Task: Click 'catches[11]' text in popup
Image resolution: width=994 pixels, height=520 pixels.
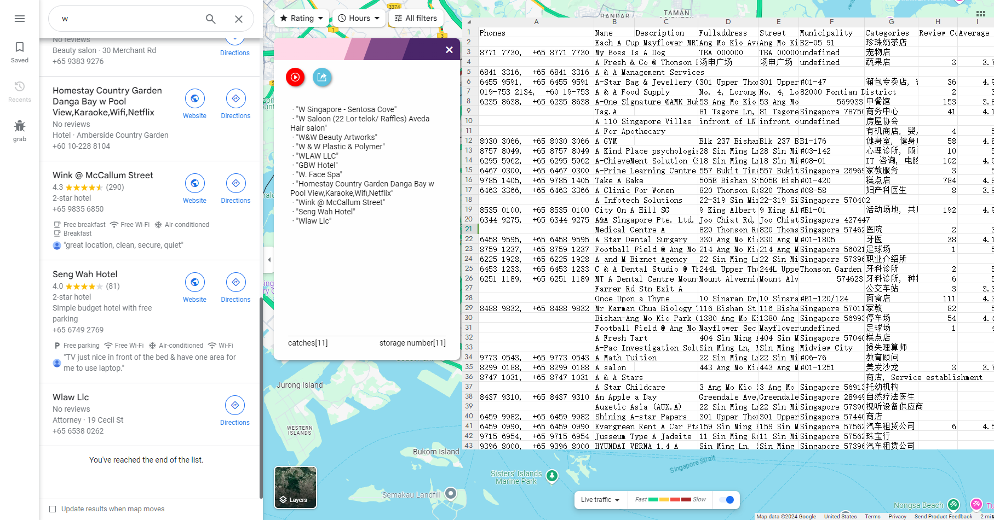Action: tap(308, 343)
